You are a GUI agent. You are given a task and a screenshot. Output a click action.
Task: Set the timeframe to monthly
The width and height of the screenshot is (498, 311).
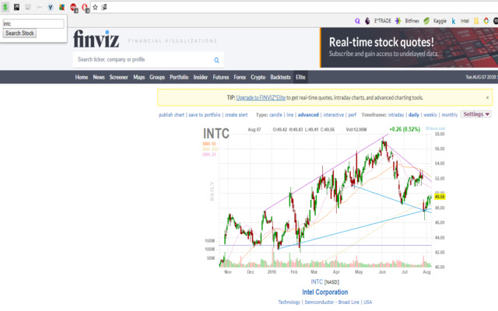(450, 115)
